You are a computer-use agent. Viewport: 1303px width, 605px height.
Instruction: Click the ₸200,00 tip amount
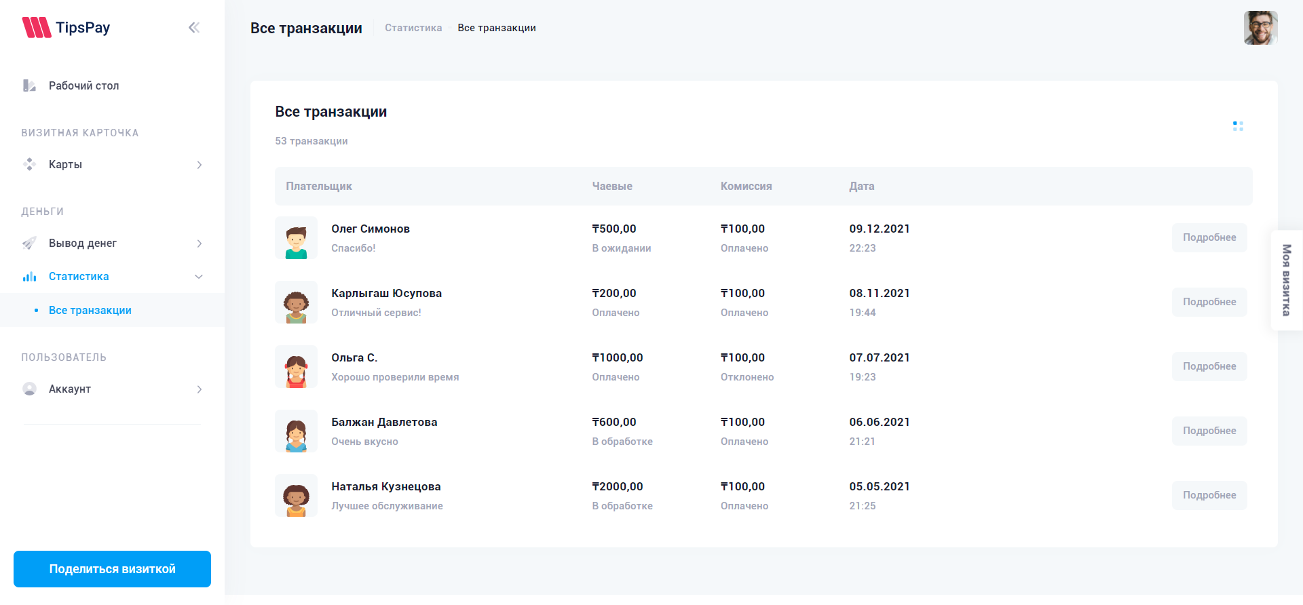[x=614, y=293]
